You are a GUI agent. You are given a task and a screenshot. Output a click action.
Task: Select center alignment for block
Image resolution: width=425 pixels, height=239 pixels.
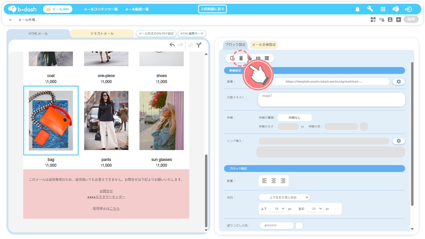click(x=274, y=181)
